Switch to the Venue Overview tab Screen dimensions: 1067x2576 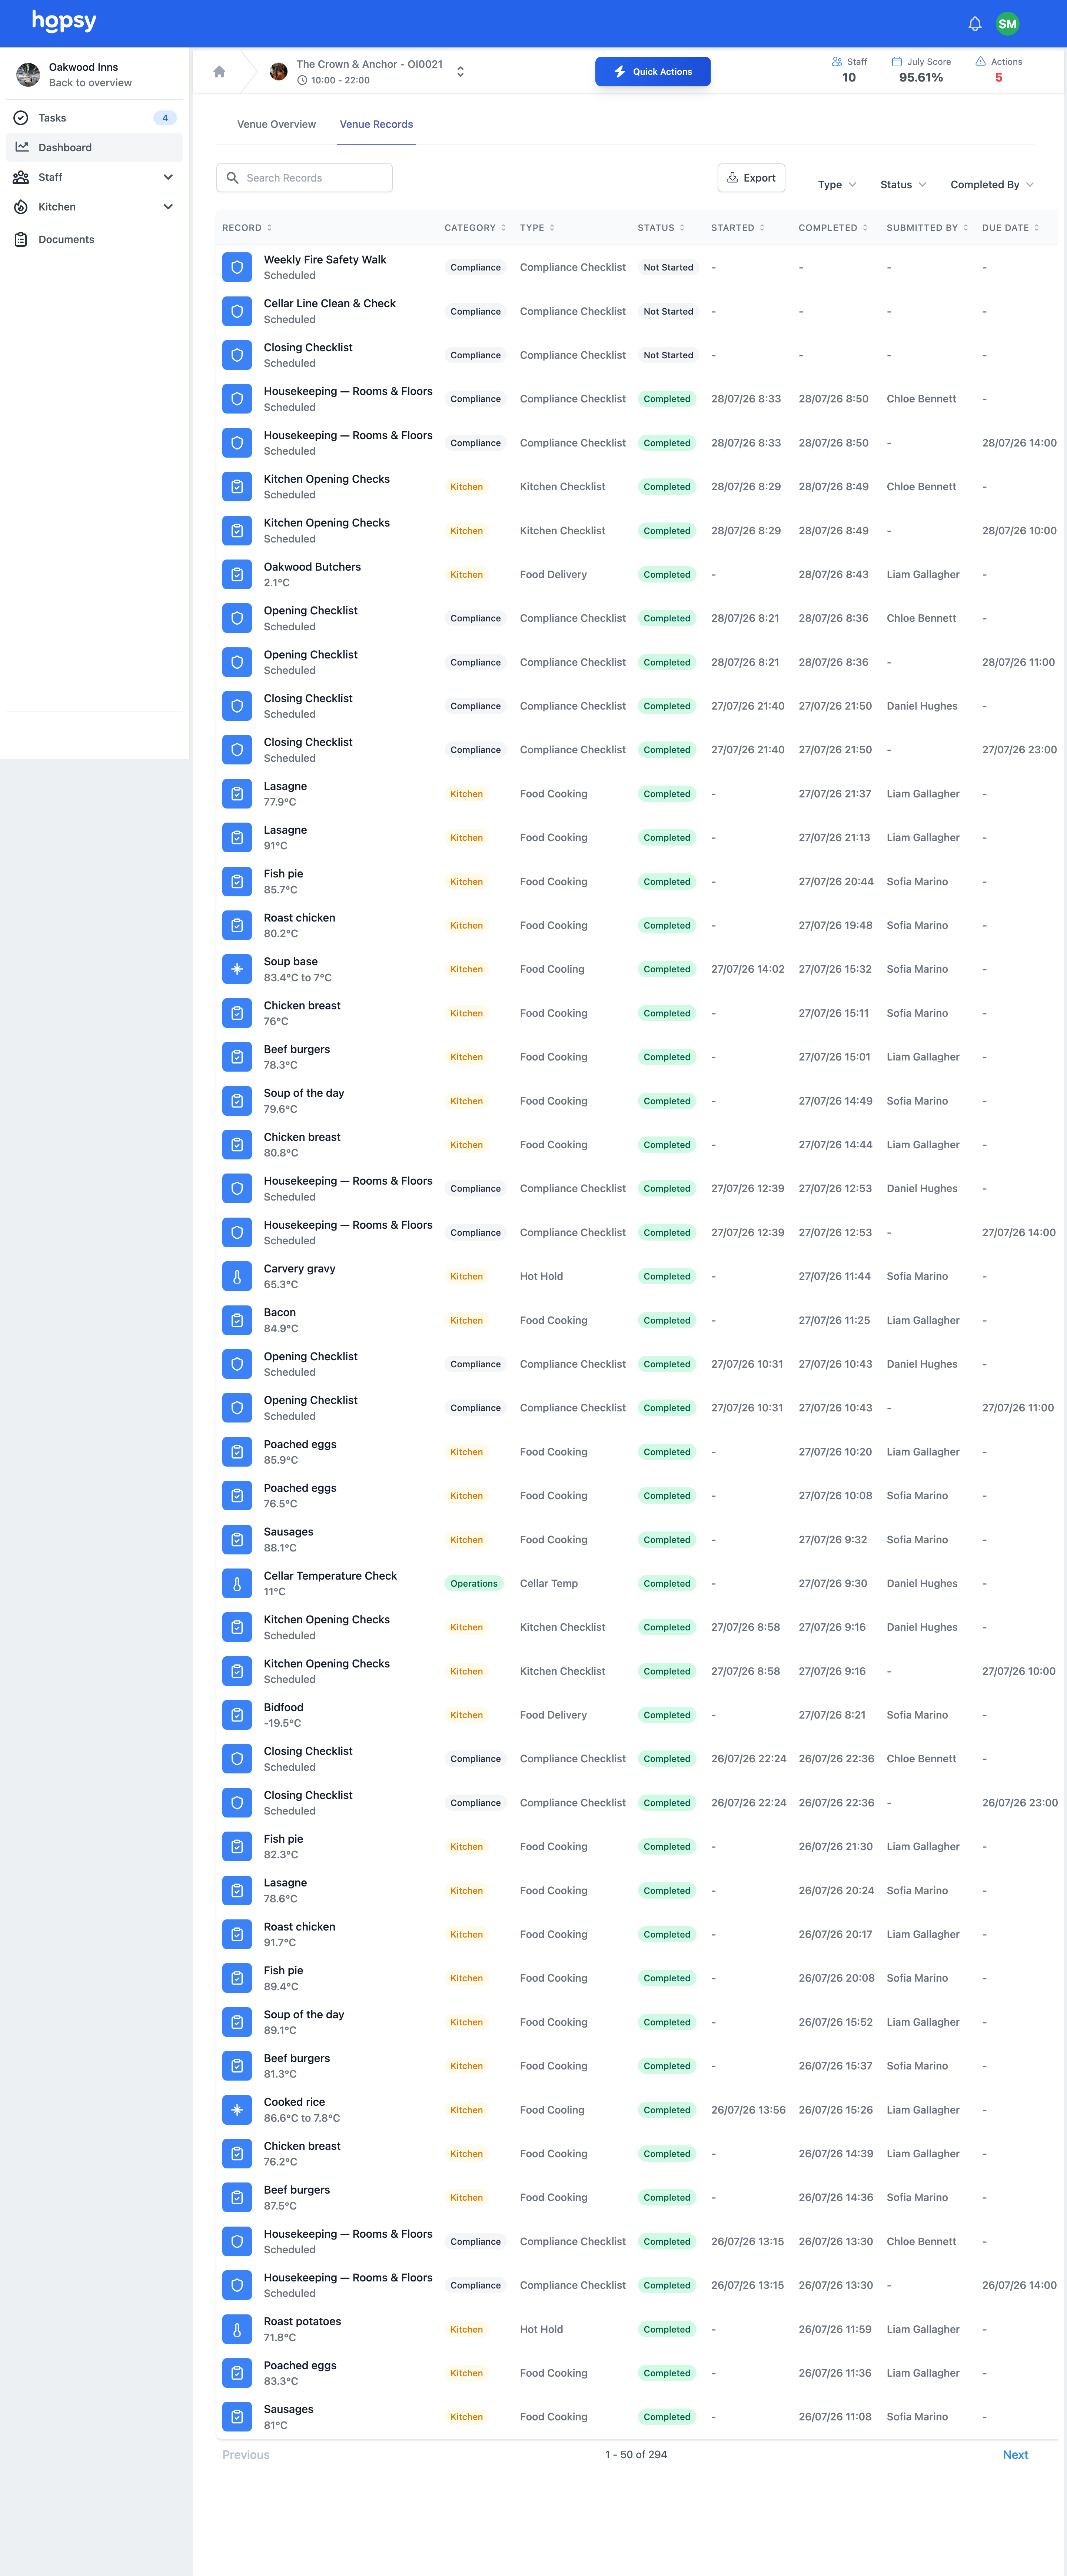click(x=276, y=125)
